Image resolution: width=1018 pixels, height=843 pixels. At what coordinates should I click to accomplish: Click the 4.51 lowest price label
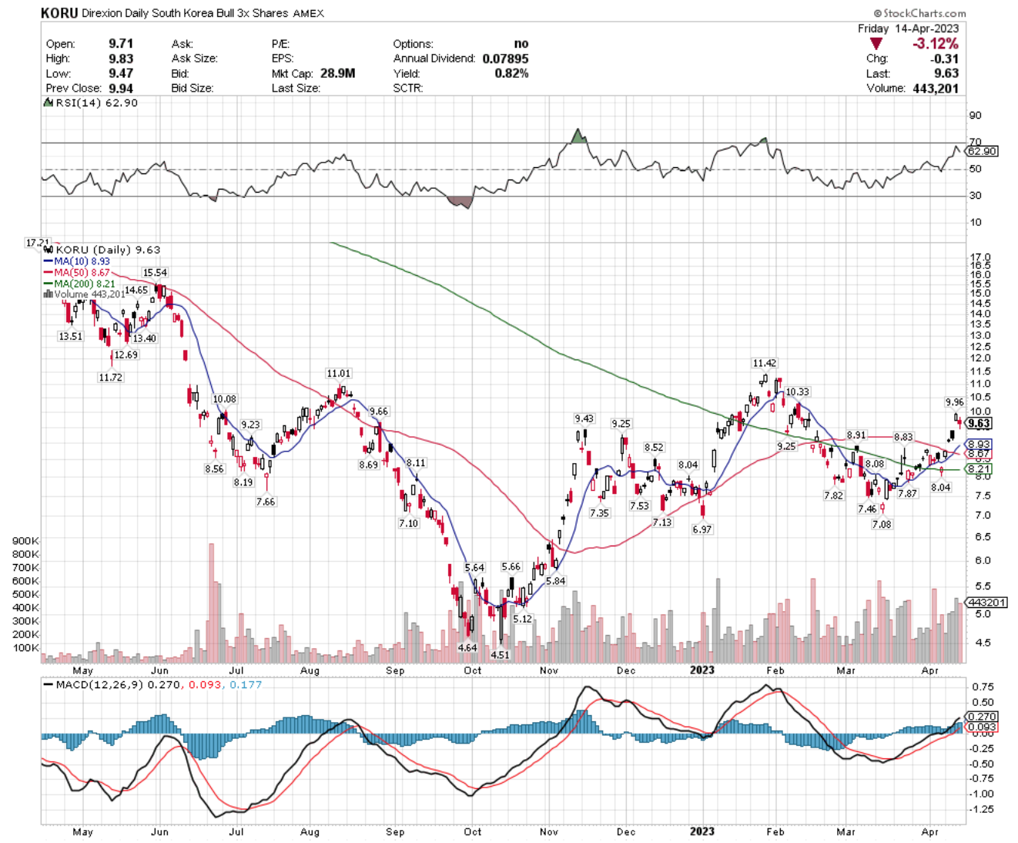point(500,655)
